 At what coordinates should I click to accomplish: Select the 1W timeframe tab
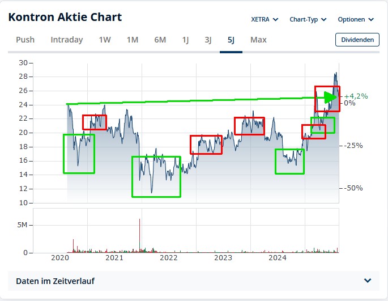pyautogui.click(x=105, y=40)
